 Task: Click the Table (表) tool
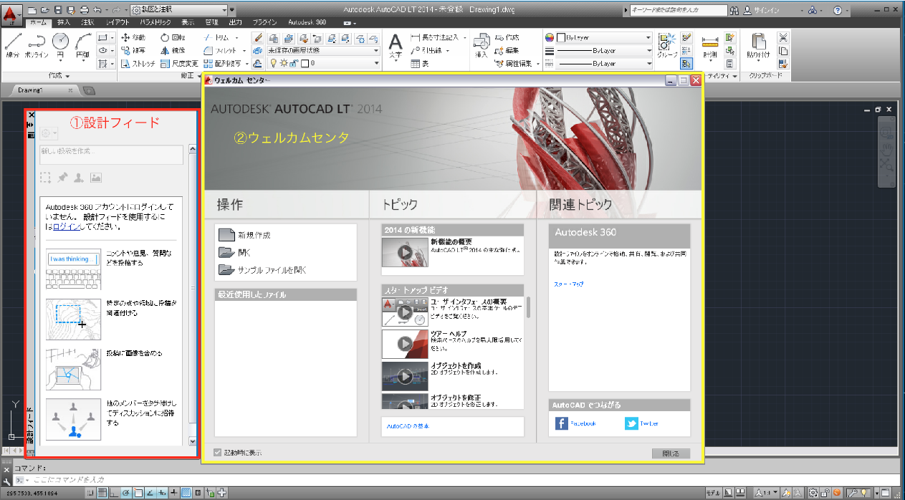click(x=420, y=63)
